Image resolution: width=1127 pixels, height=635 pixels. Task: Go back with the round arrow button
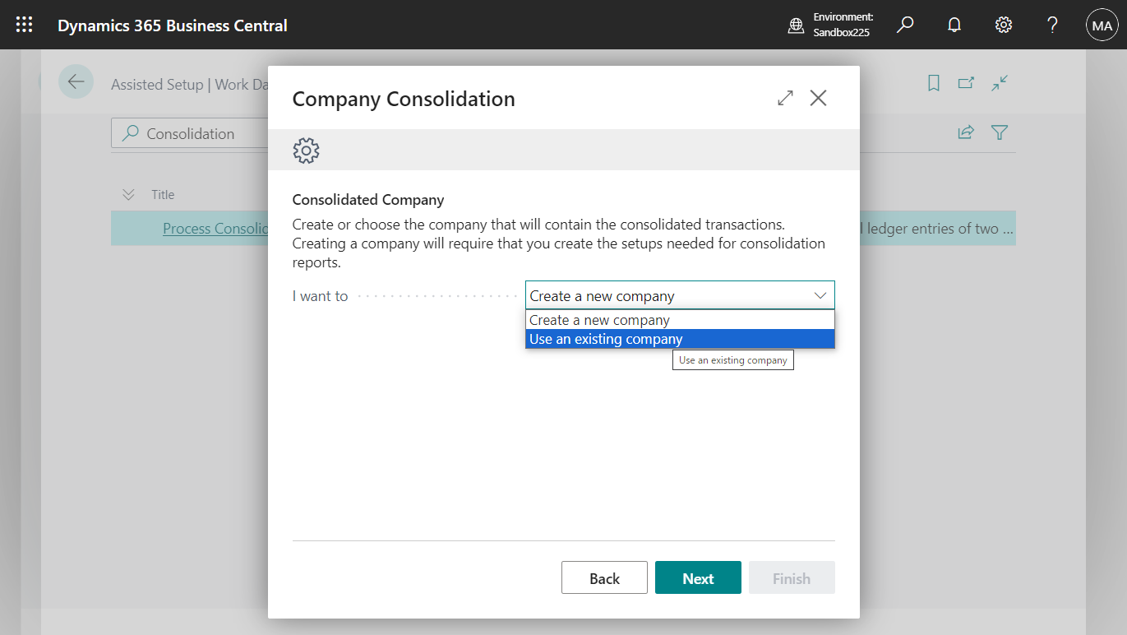pyautogui.click(x=76, y=81)
